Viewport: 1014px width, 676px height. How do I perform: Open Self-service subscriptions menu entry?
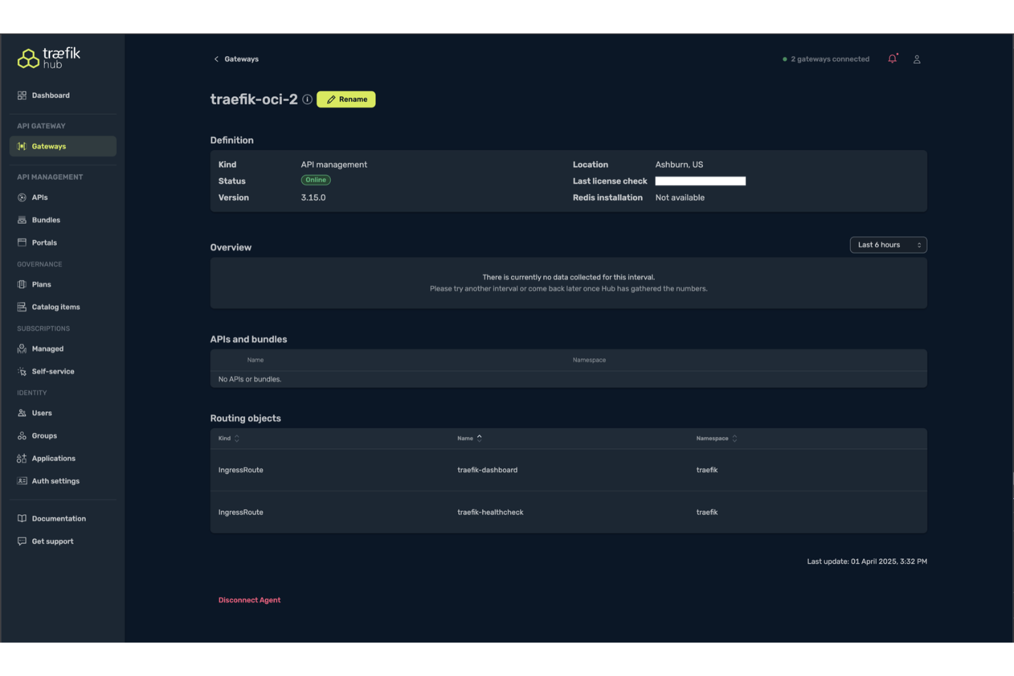[x=53, y=371]
